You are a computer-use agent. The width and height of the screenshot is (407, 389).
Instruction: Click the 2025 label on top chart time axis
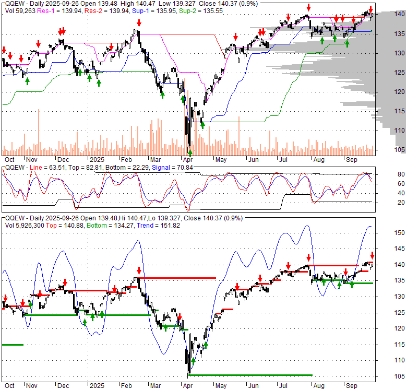[97, 160]
